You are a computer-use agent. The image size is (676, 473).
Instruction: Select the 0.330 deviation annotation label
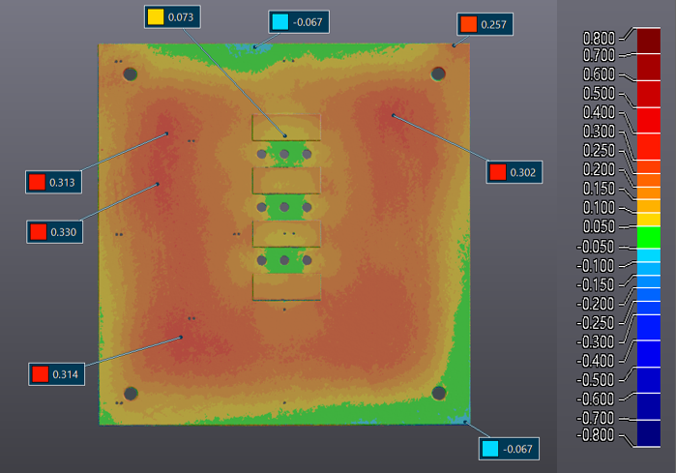tap(55, 232)
